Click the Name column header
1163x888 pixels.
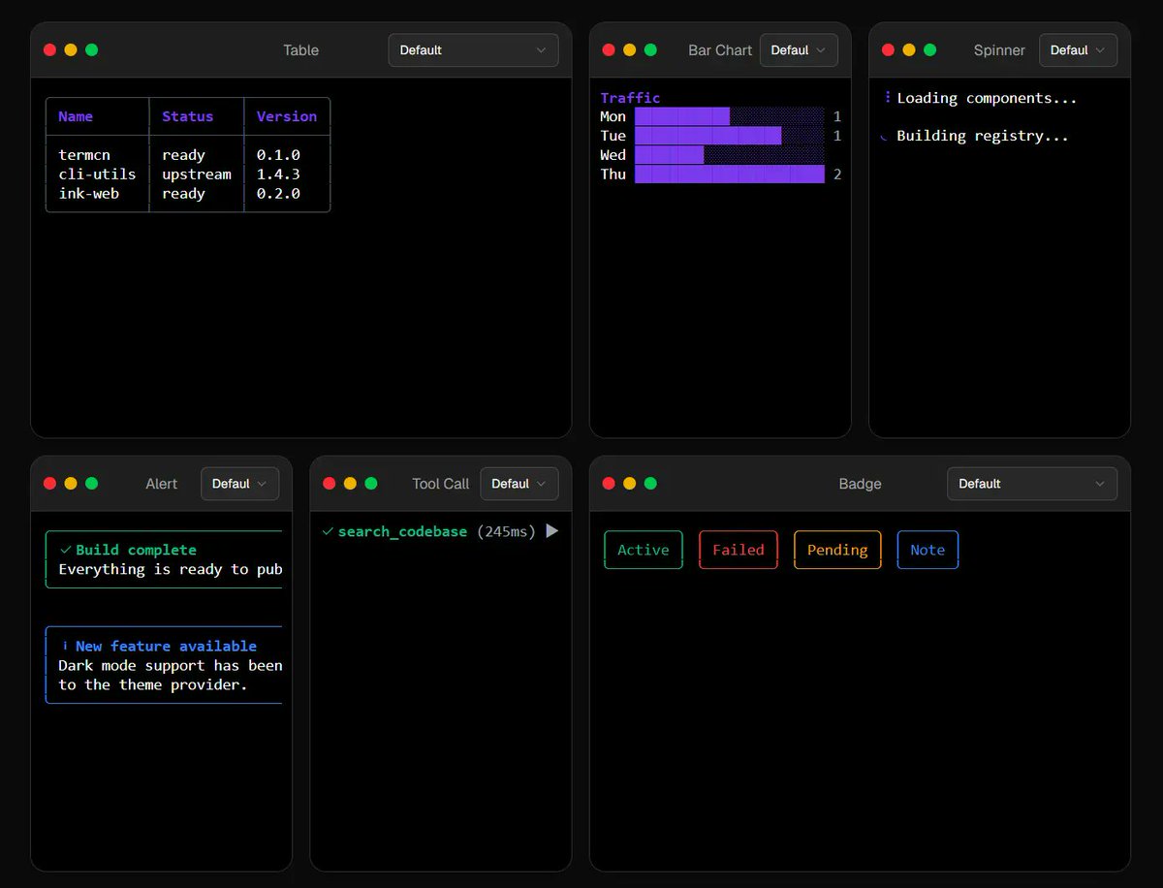(76, 116)
